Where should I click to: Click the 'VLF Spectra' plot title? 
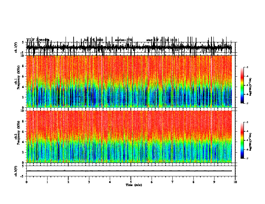pyautogui.click(x=38, y=40)
